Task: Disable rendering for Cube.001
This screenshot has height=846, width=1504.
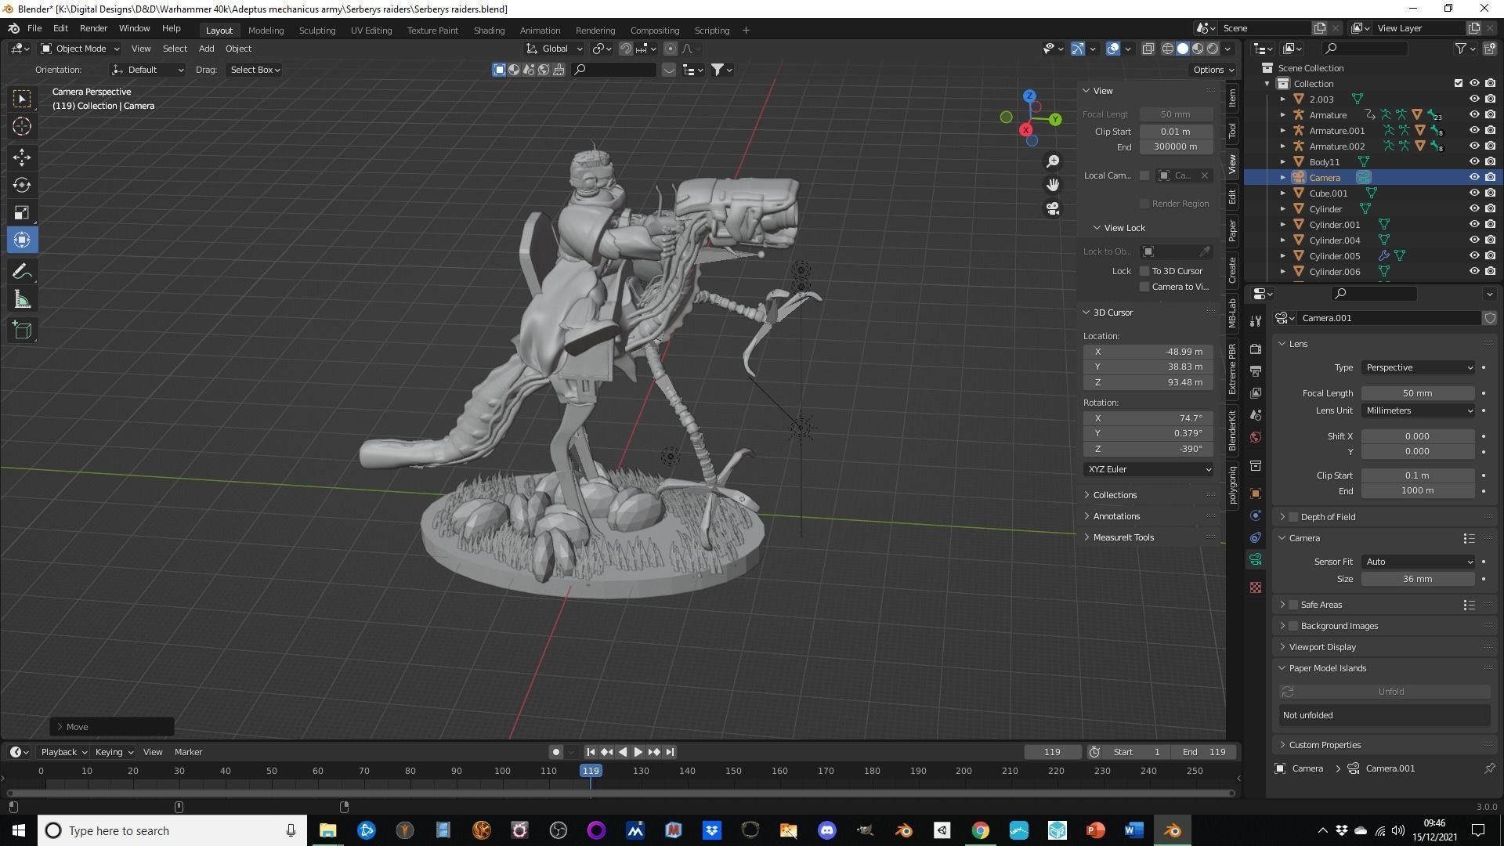Action: pyautogui.click(x=1490, y=193)
